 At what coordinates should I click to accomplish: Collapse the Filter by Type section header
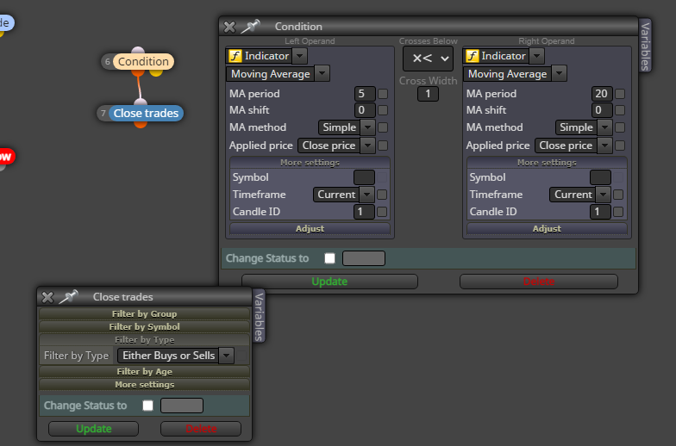tap(144, 339)
